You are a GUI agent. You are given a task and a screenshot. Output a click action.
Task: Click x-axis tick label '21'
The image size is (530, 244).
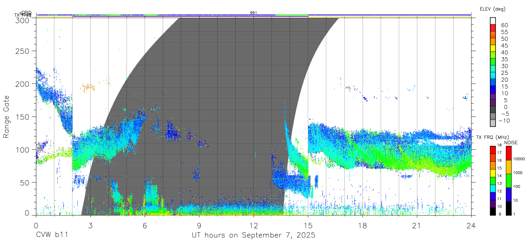[x=416, y=225]
